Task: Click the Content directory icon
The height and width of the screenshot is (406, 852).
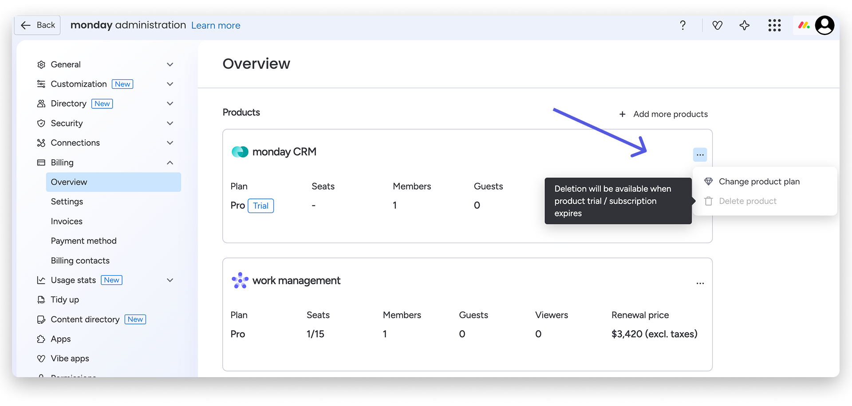Action: pyautogui.click(x=41, y=319)
